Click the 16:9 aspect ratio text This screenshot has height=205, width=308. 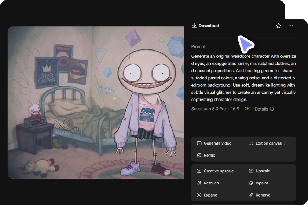tap(235, 109)
